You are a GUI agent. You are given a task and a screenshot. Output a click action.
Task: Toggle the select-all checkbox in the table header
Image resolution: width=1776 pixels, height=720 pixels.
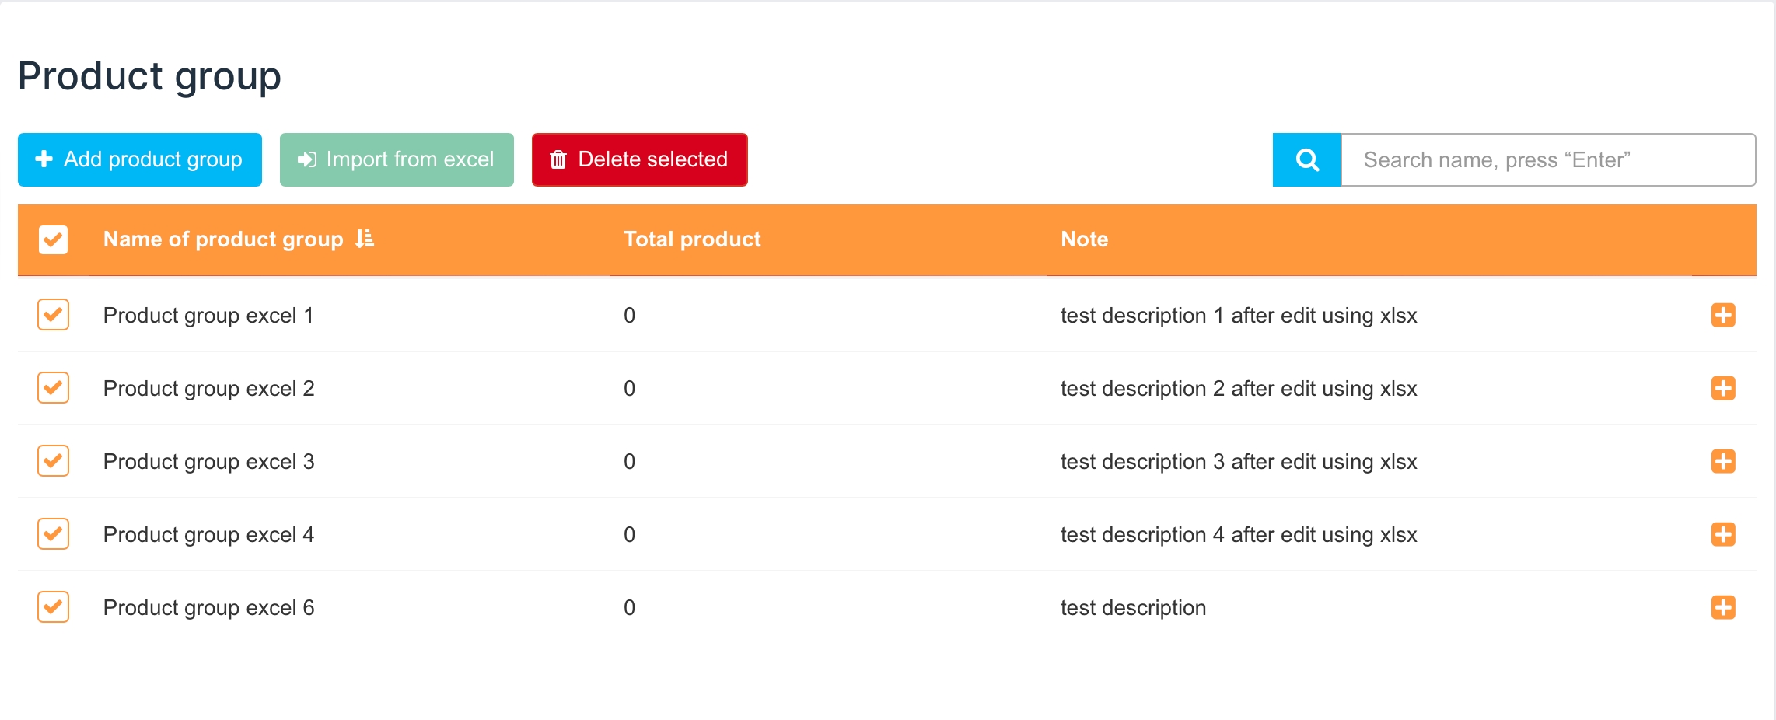(54, 239)
